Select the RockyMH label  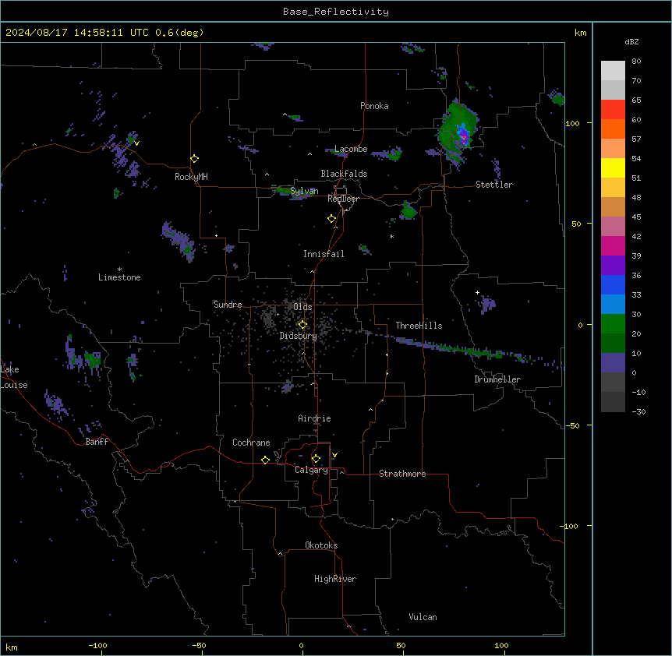[x=191, y=177]
